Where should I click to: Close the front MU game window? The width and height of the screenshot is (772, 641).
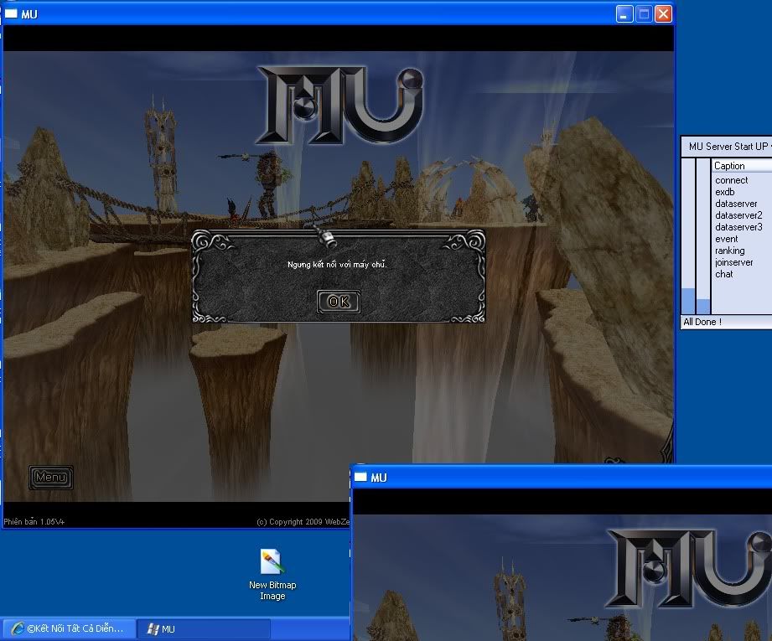(664, 14)
